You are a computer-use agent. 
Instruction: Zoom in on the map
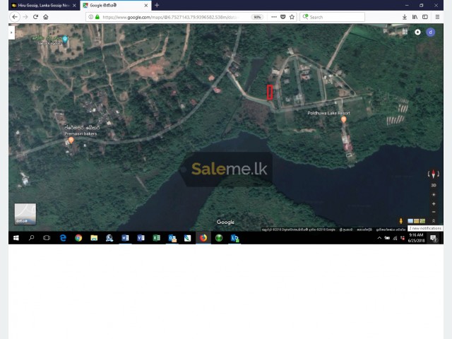434,204
